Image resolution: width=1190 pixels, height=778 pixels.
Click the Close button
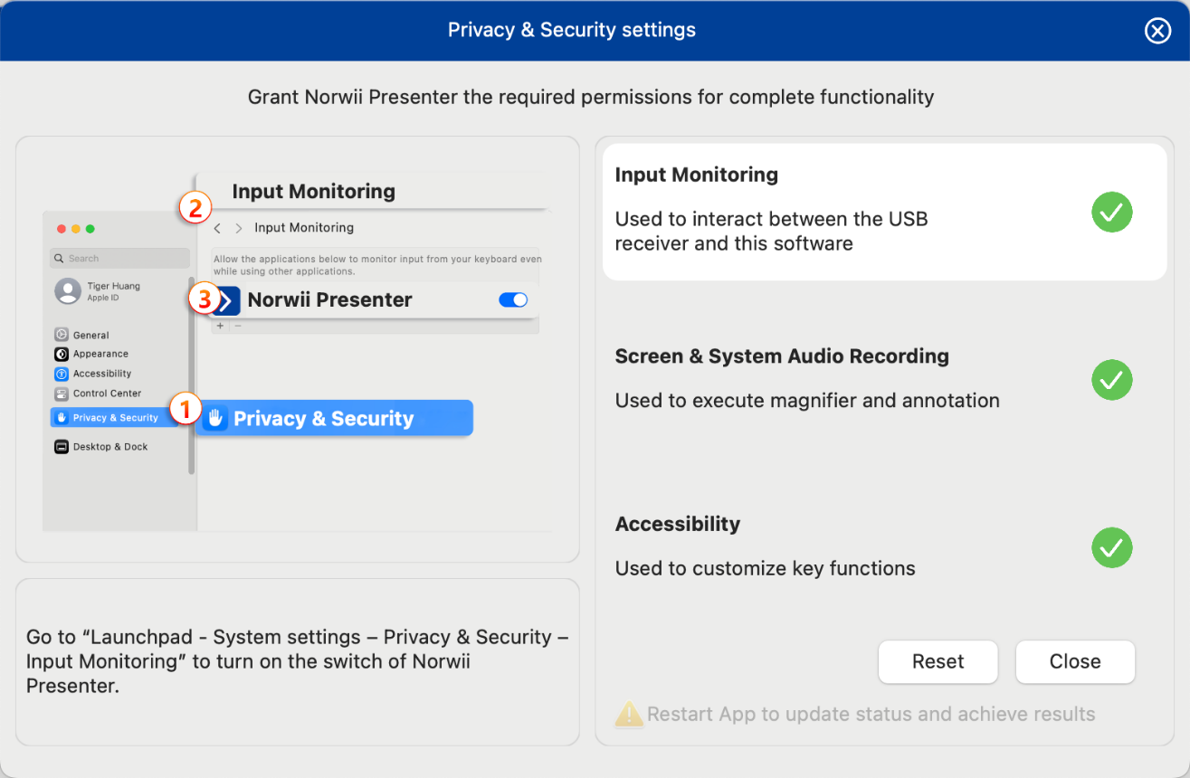[1075, 661]
